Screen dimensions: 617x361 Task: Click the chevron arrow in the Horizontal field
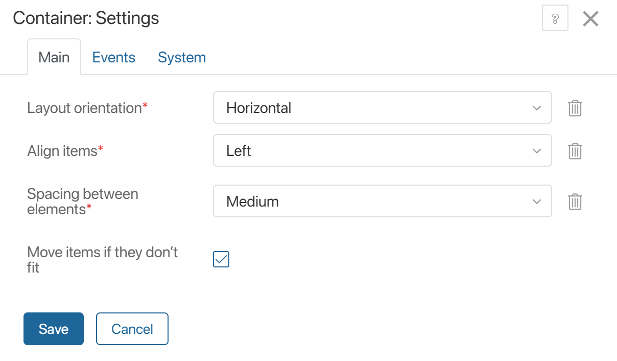[536, 108]
